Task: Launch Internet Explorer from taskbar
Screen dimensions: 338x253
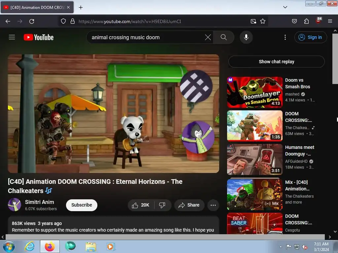Action: point(29,246)
